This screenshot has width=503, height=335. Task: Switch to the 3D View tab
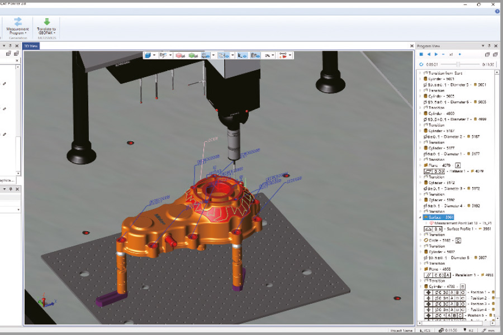tap(31, 46)
